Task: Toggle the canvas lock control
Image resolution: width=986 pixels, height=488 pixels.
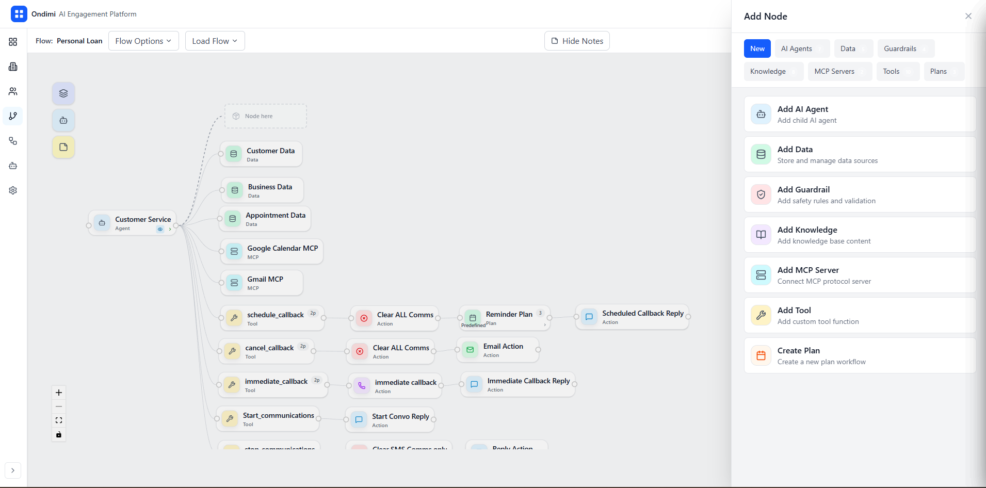Action: (59, 434)
